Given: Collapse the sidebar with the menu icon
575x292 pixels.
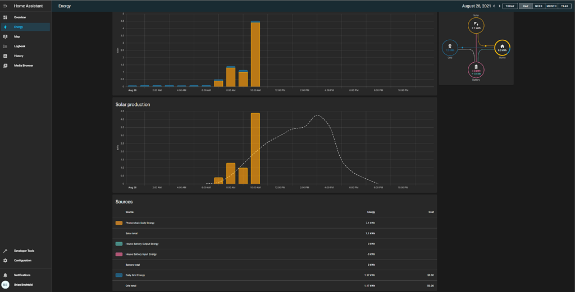Looking at the screenshot, I should click(x=5, y=6).
